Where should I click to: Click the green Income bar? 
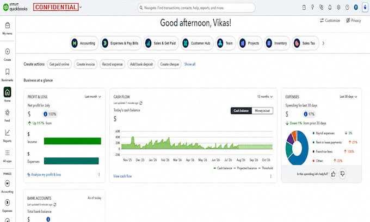[x=72, y=141]
